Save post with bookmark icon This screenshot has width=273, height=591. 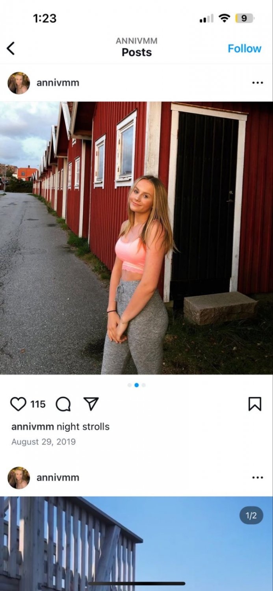[x=255, y=404]
